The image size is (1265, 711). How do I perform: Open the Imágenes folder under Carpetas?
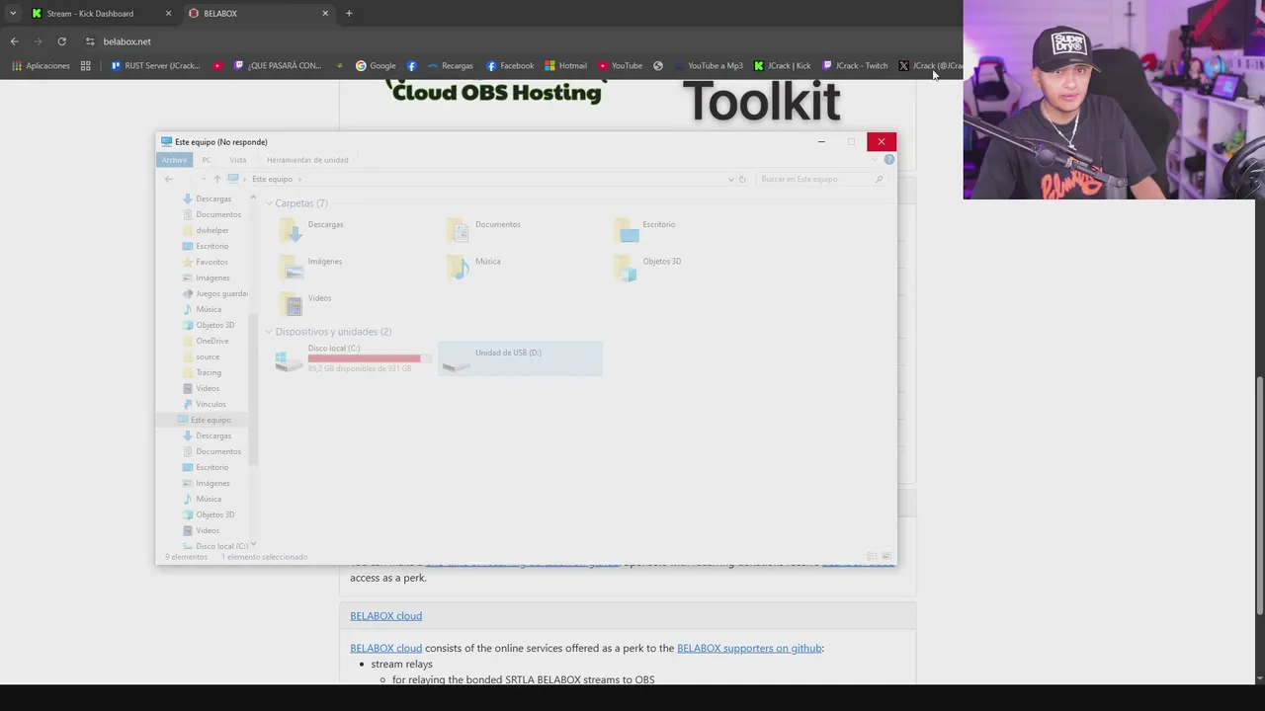[x=310, y=267]
